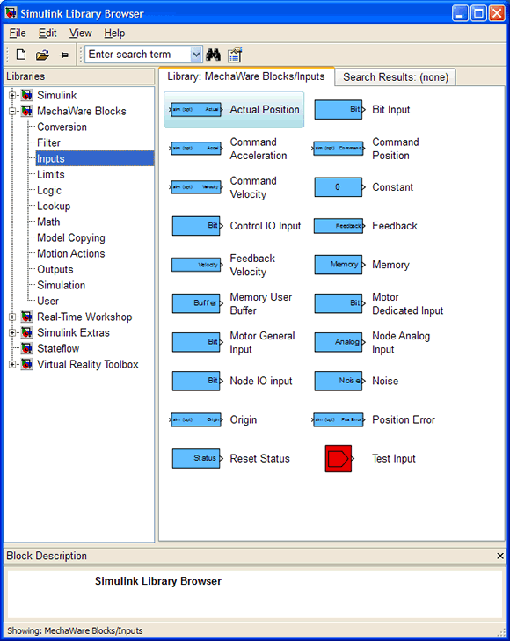Select the Feedback Velocity block icon
Image resolution: width=510 pixels, height=641 pixels.
[x=197, y=265]
